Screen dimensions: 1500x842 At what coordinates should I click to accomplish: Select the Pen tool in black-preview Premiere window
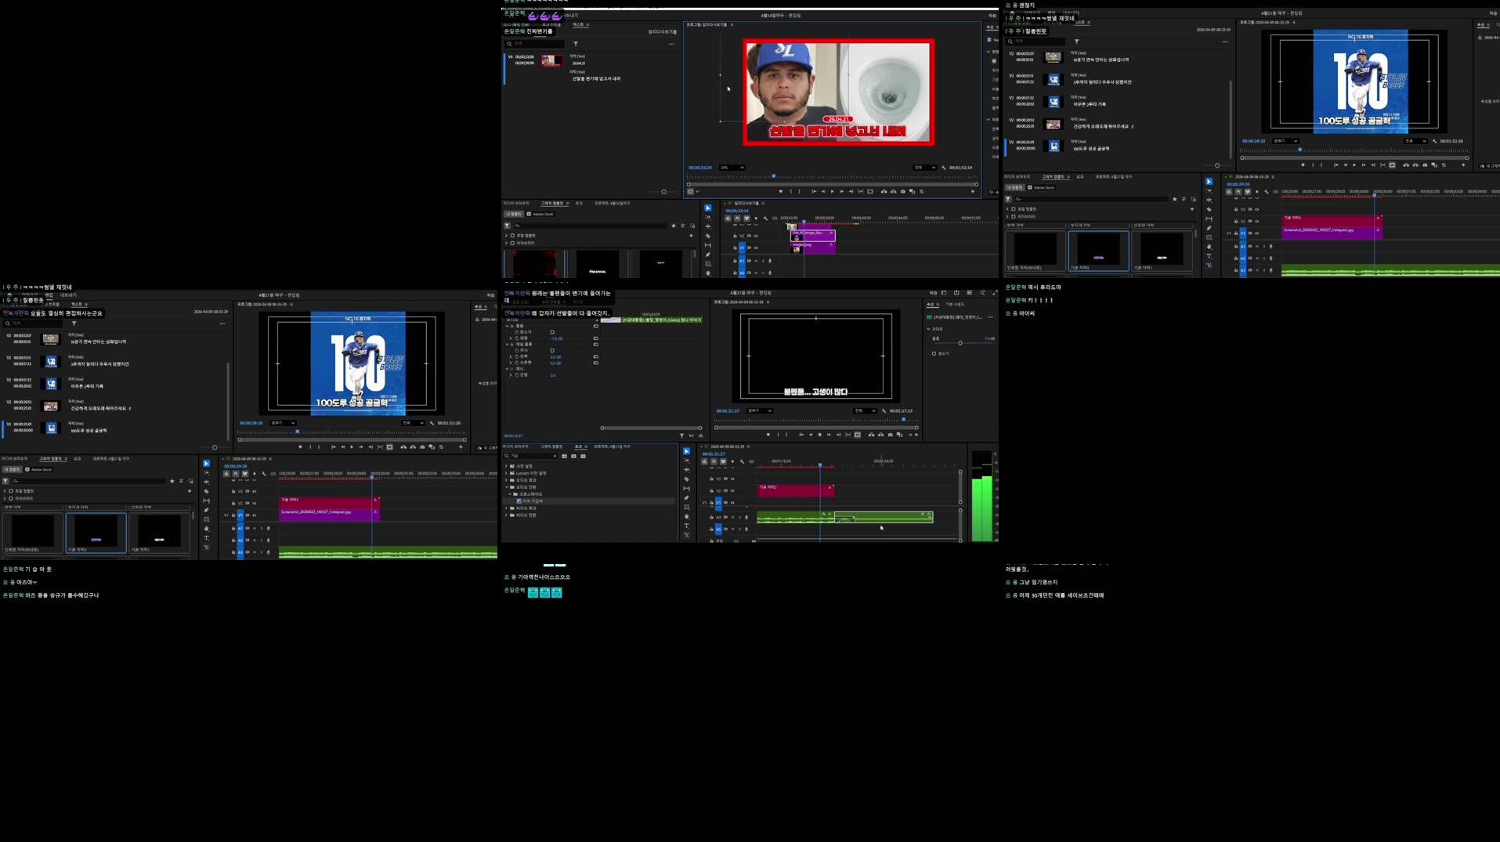687,498
